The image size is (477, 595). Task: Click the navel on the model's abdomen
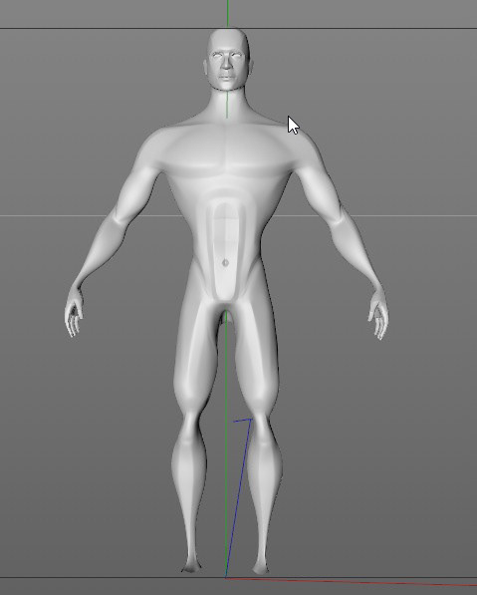225,262
